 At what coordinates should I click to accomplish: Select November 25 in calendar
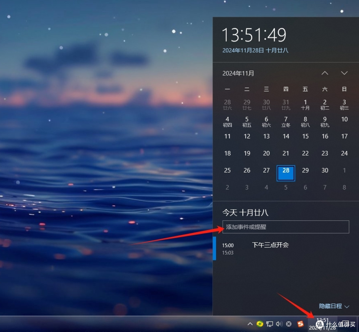(227, 170)
